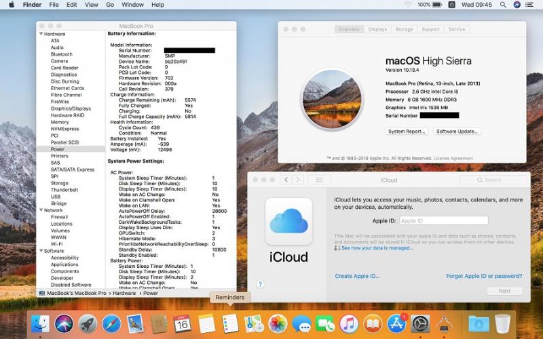This screenshot has height=339, width=543.
Task: Open Safari from the Dock
Action: click(x=111, y=324)
